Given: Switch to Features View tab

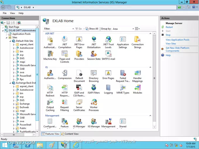Looking at the screenshot, I should pyautogui.click(x=51, y=134).
